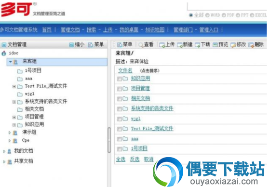
Task: Click the 预览 preview icon
Action: (x=215, y=45)
